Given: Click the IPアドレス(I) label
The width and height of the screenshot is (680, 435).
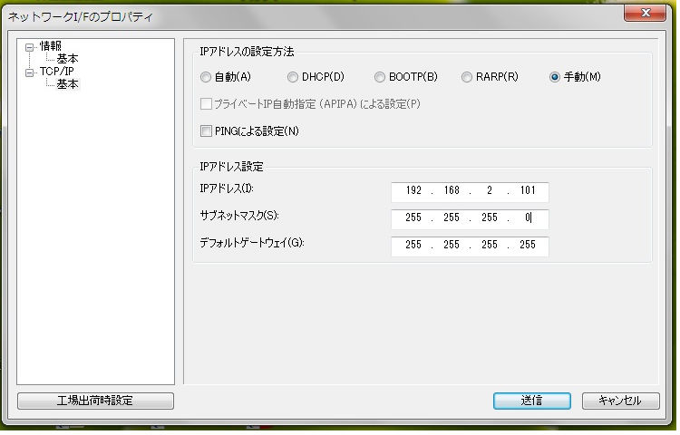Looking at the screenshot, I should [x=227, y=188].
